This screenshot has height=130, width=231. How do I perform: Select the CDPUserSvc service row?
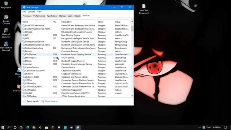[x=76, y=83]
